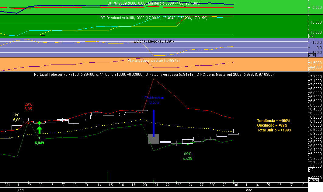The width and height of the screenshot is (323, 192).
Task: Click the 6,0000 price axis value
Action: coord(316,125)
